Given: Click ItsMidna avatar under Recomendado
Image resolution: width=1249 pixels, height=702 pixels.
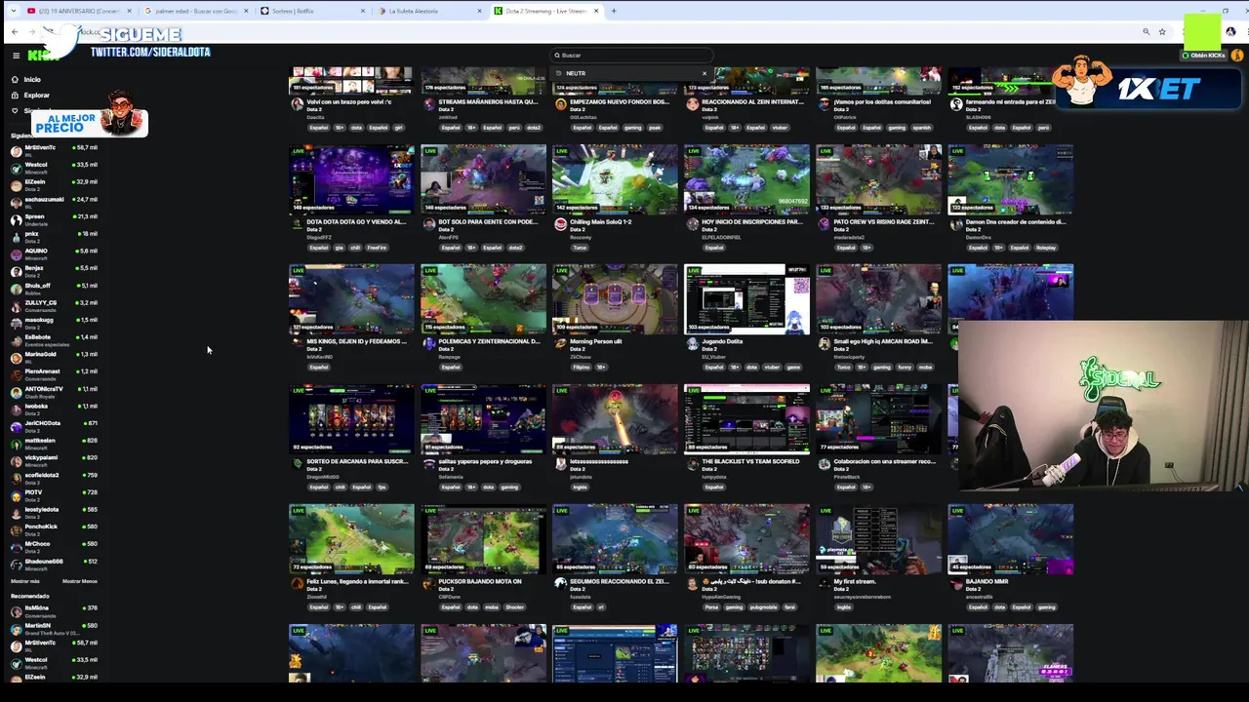Looking at the screenshot, I should (x=16, y=610).
